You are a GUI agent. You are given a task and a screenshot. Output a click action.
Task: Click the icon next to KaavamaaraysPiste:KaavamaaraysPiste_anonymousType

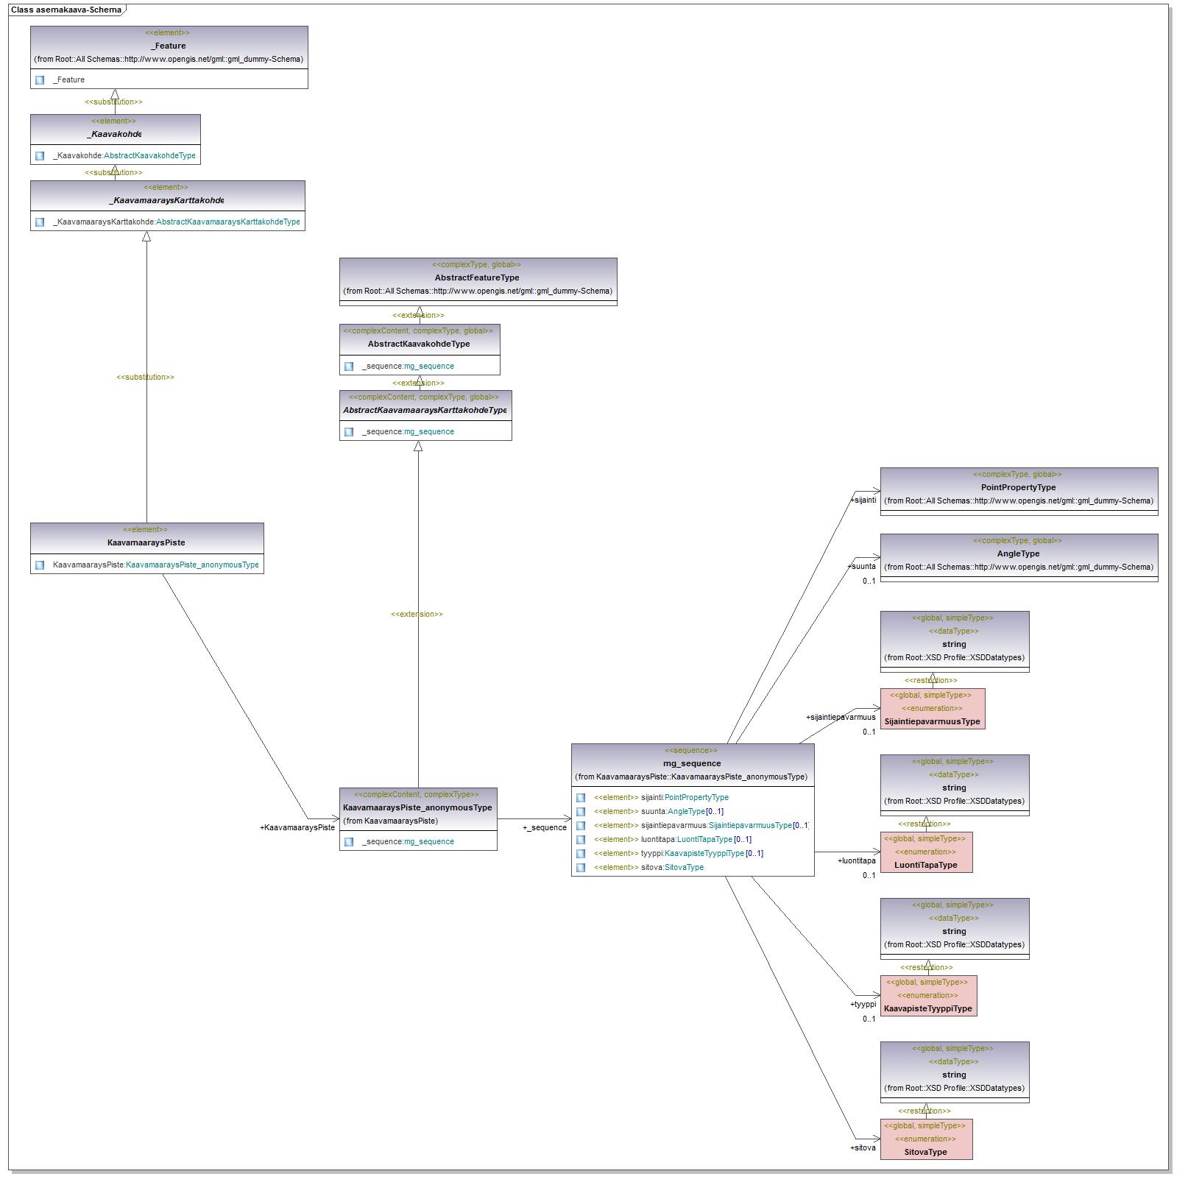point(40,565)
